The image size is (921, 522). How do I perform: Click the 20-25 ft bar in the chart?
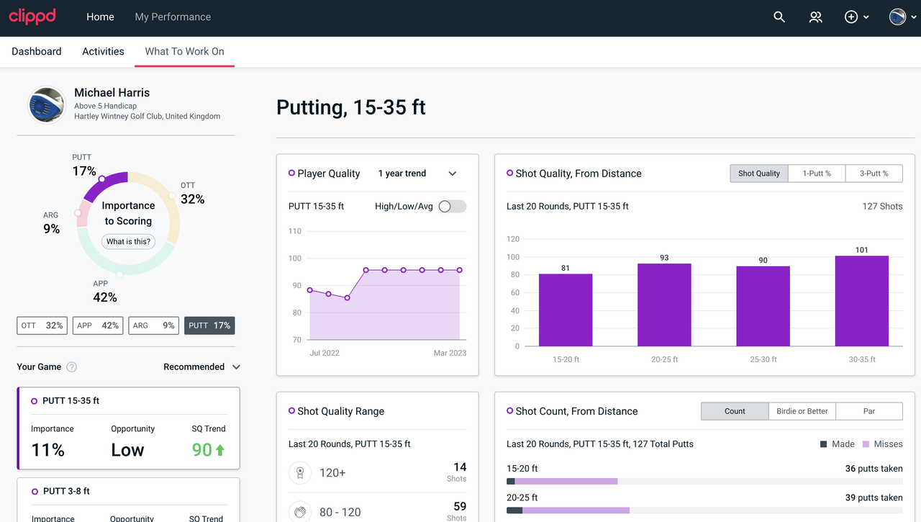(x=664, y=305)
